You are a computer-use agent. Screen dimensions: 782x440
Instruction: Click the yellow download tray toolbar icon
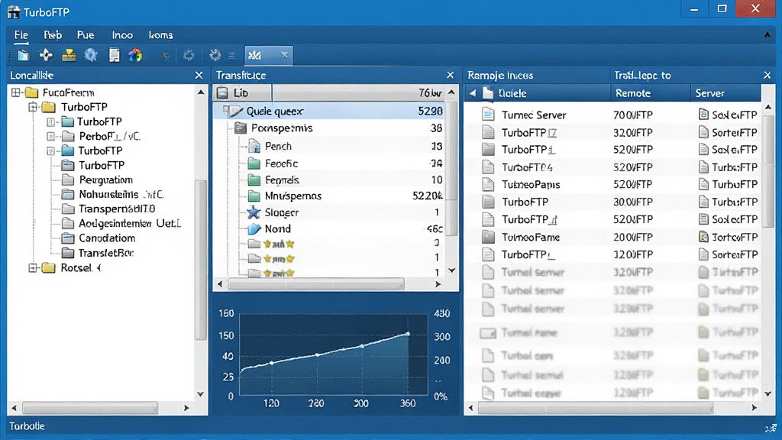(68, 55)
